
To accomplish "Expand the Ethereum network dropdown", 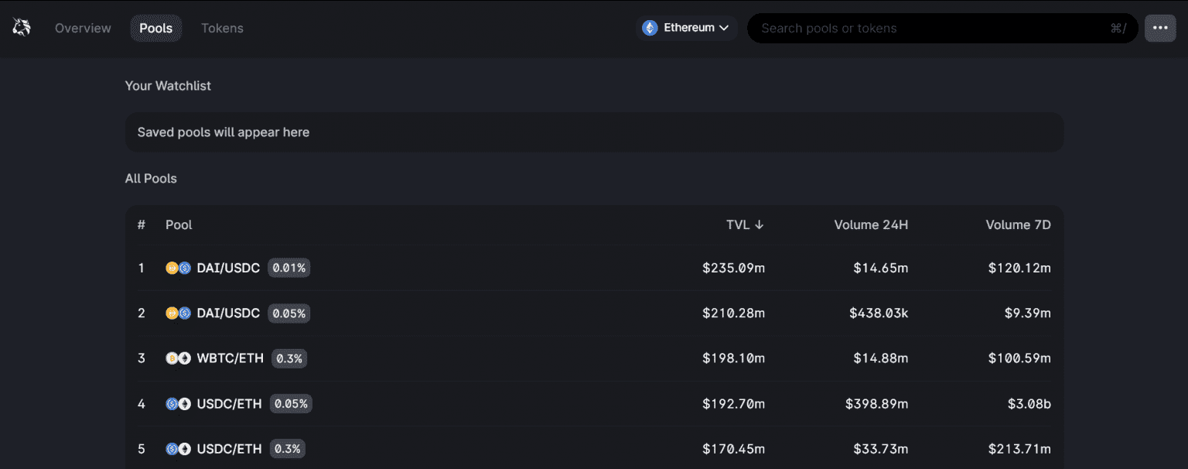I will (724, 28).
